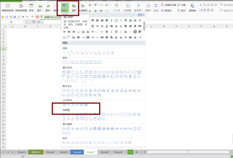Image resolution: width=233 pixels, height=158 pixels.
Task: Click Header and Footer (页眉和页脚)
Action: pyautogui.click(x=168, y=5)
